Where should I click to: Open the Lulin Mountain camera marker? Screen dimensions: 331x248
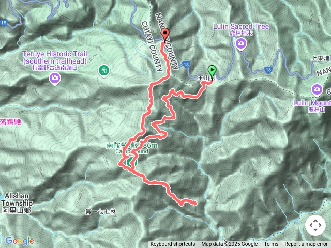point(317,90)
